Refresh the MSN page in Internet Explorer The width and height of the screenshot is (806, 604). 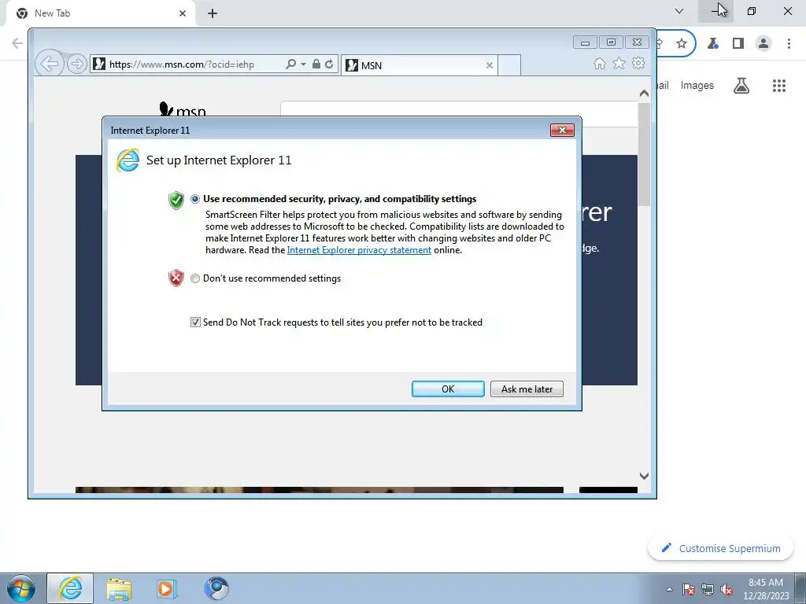(x=329, y=64)
